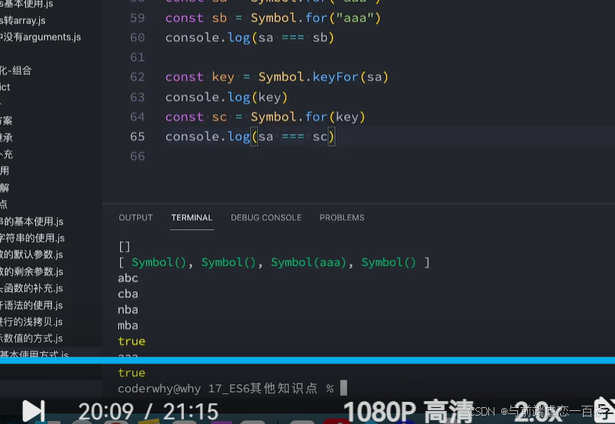Change the 2.0x playback speed

pyautogui.click(x=538, y=412)
